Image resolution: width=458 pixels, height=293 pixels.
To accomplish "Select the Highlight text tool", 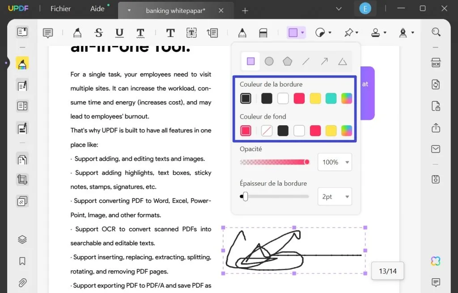I will 77,33.
